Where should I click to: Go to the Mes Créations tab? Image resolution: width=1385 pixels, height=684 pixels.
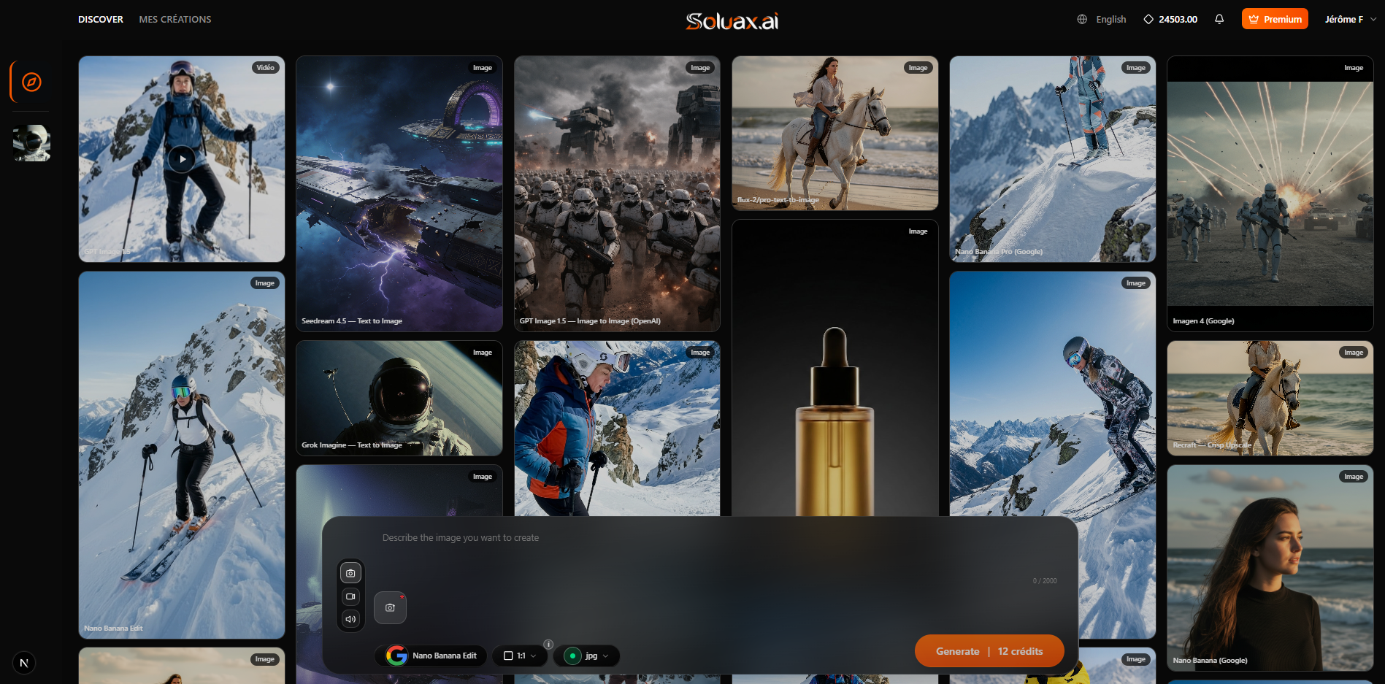(175, 20)
